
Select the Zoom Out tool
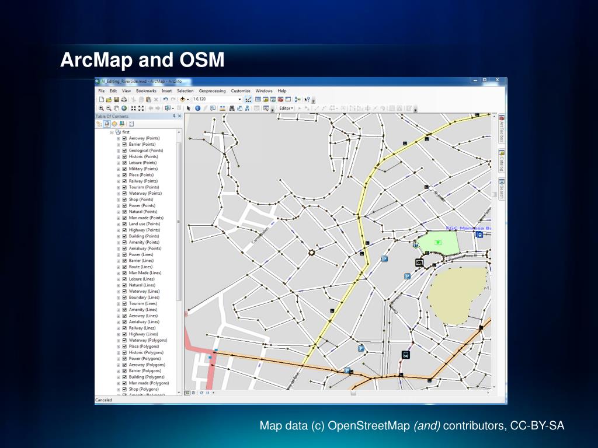(x=109, y=108)
